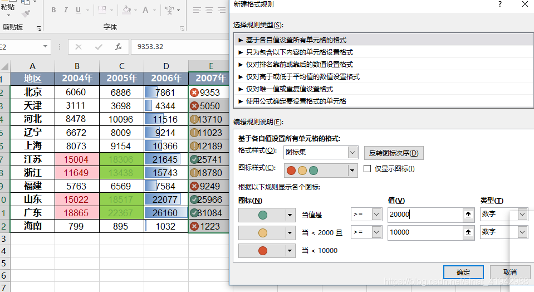Toggle bold formatting in ribbon
534x292 pixels.
pos(53,10)
